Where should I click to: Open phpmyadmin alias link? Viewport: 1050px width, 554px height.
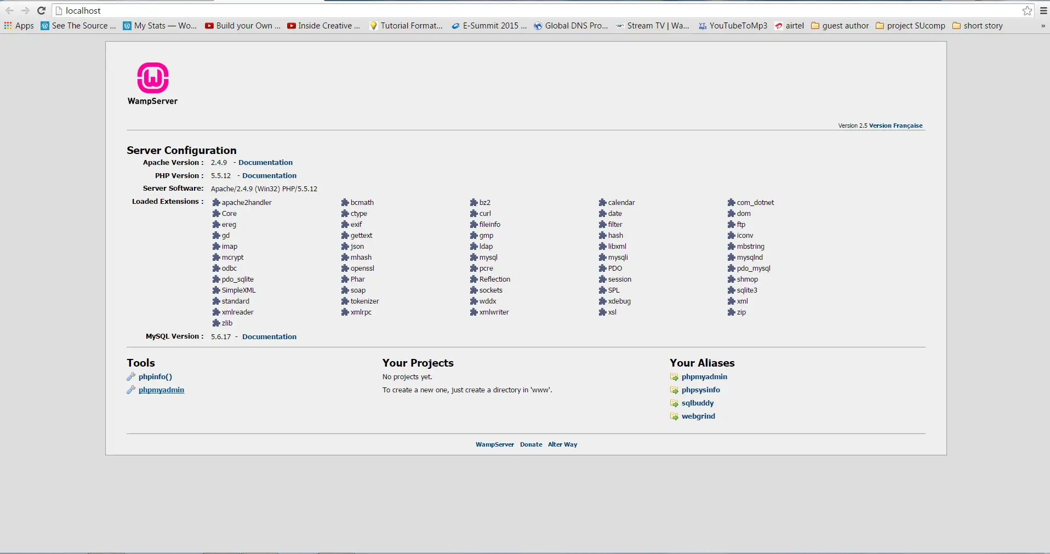pyautogui.click(x=704, y=376)
